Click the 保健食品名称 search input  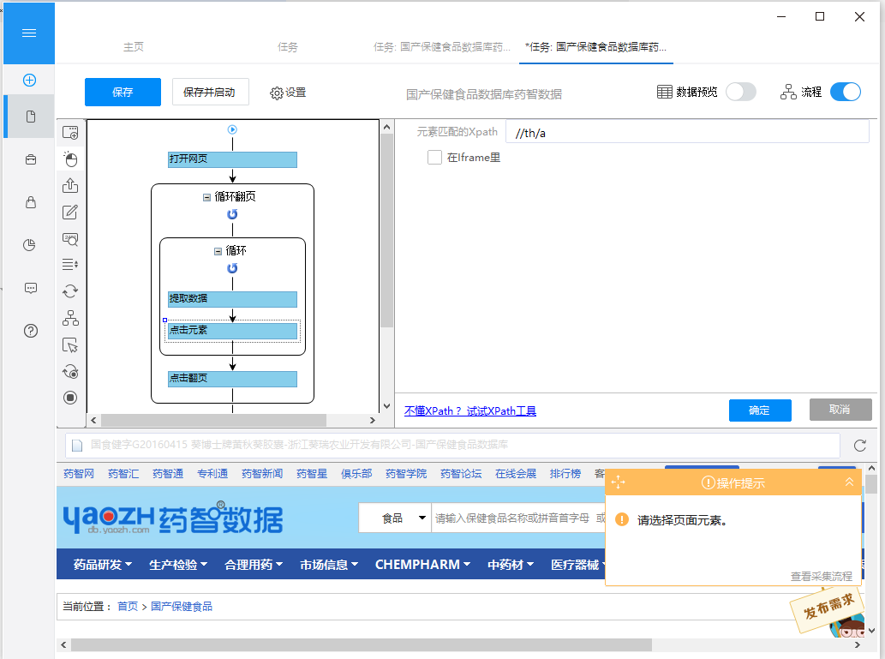[x=518, y=518]
